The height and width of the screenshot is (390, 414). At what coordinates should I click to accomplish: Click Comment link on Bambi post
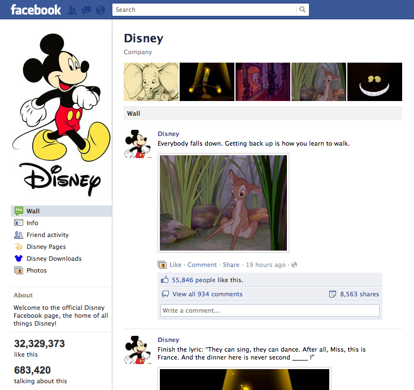click(202, 265)
